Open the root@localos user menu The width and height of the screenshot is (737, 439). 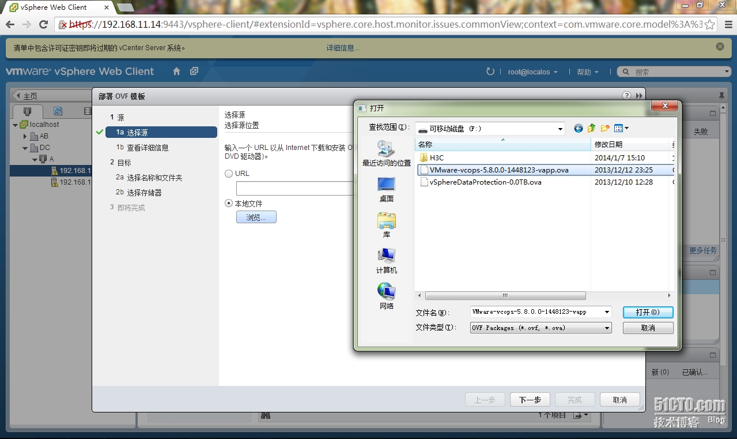tap(532, 72)
